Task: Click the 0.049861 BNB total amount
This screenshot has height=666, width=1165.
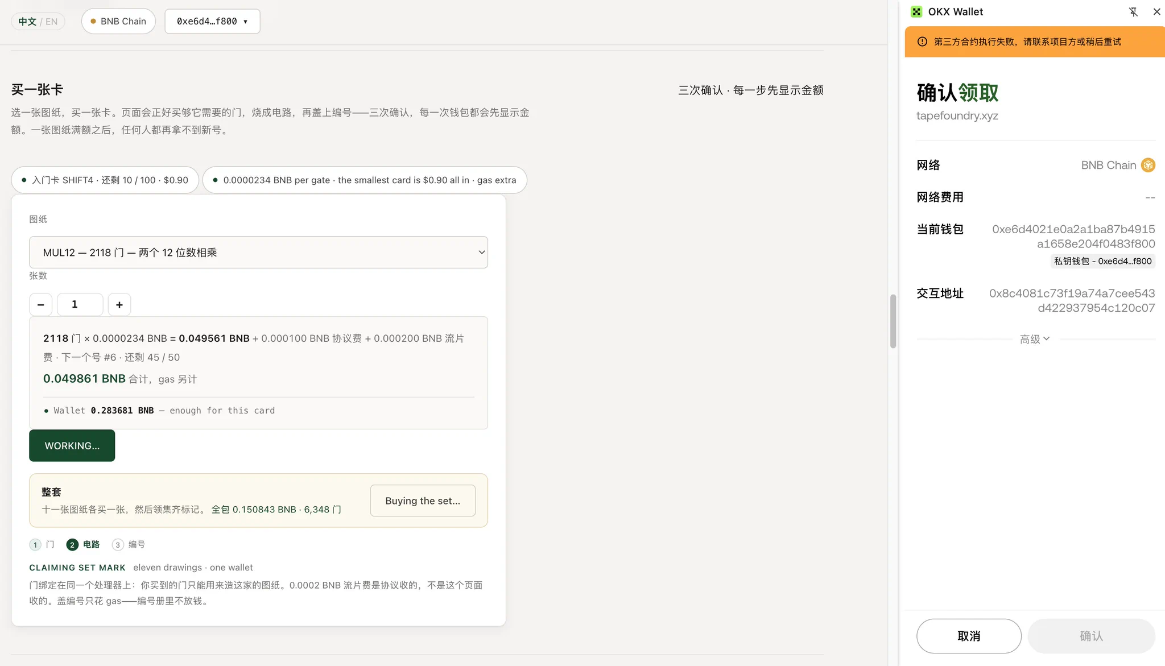Action: point(84,378)
